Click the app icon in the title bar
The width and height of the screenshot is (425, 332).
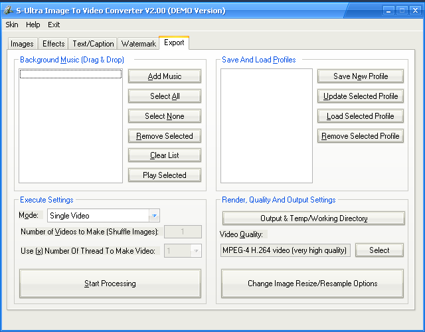[x=8, y=10]
